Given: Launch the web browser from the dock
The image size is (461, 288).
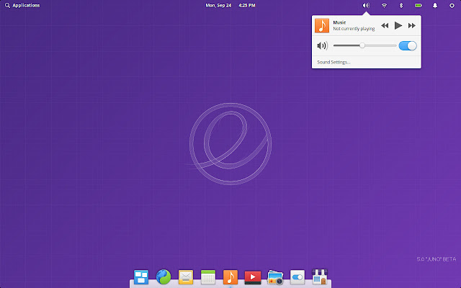Looking at the screenshot, I should [164, 276].
